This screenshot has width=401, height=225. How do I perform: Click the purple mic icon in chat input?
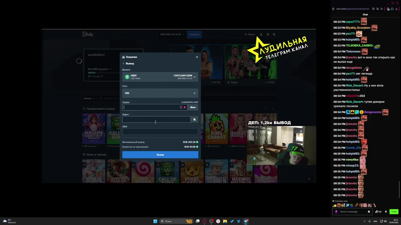click(x=336, y=212)
